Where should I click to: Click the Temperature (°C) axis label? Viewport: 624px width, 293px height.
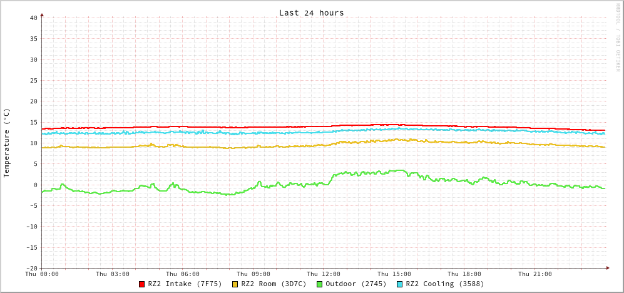click(x=7, y=143)
